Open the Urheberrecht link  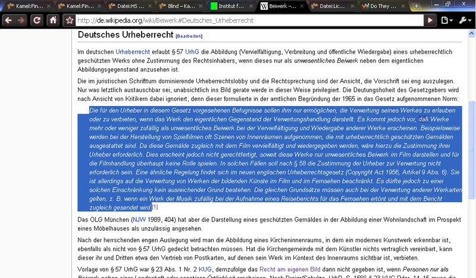pos(133,52)
